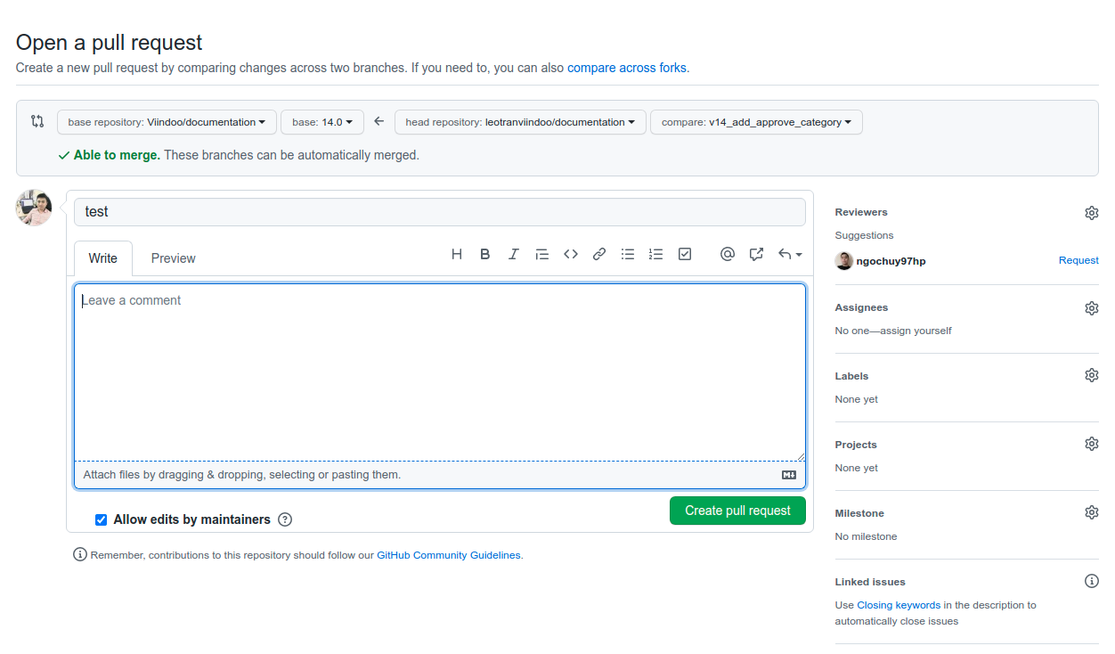Open the compare branch dropdown

pos(756,122)
